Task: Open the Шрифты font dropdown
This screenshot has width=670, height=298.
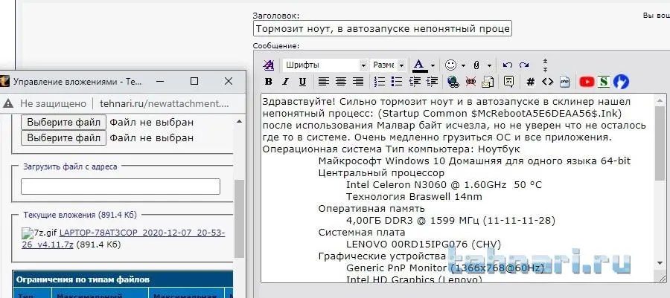Action: pyautogui.click(x=325, y=65)
